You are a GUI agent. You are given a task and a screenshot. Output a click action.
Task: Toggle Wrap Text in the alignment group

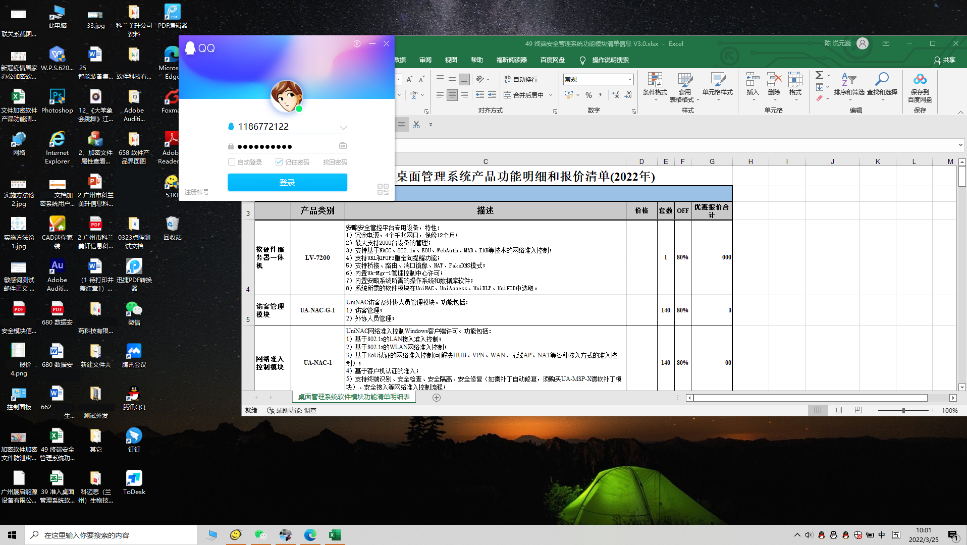[x=520, y=79]
